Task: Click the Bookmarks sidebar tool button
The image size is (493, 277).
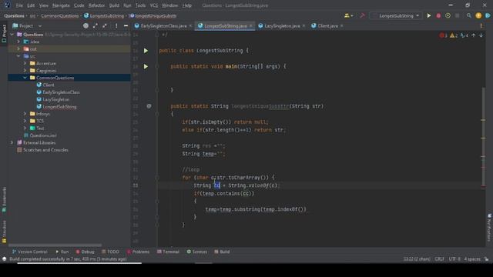Action: pyautogui.click(x=4, y=199)
